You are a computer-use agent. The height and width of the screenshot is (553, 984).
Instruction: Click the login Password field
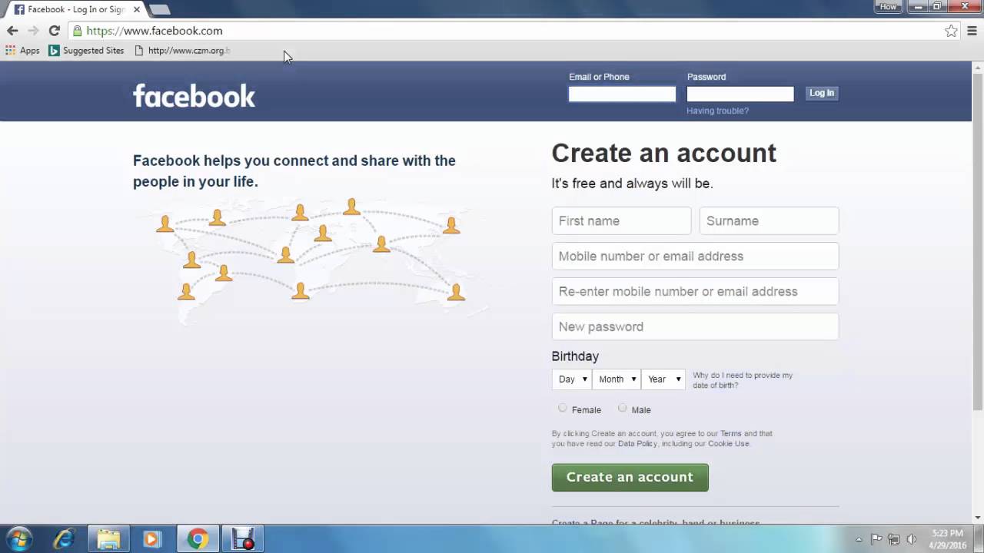(740, 94)
